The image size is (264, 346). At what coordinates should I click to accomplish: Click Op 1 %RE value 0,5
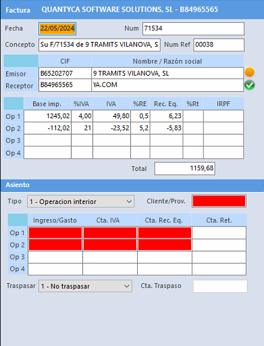coord(140,116)
